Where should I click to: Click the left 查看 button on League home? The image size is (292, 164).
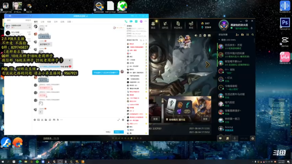point(155,119)
